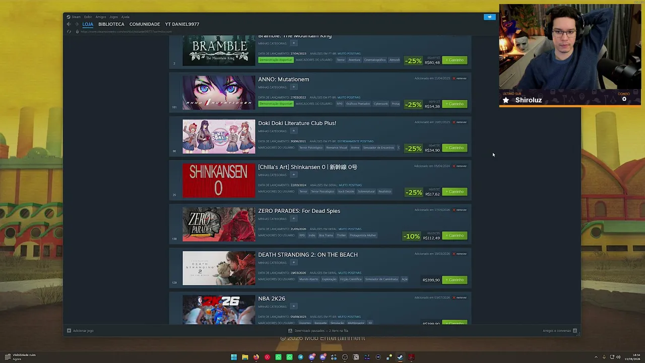Open the Ajuda menu
645x363 pixels.
tap(125, 17)
